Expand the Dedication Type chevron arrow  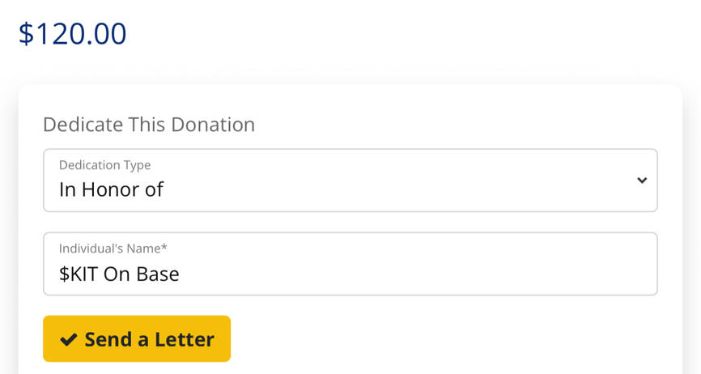(x=641, y=180)
